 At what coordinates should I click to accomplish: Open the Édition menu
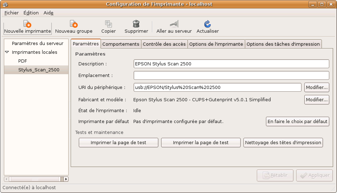31,13
